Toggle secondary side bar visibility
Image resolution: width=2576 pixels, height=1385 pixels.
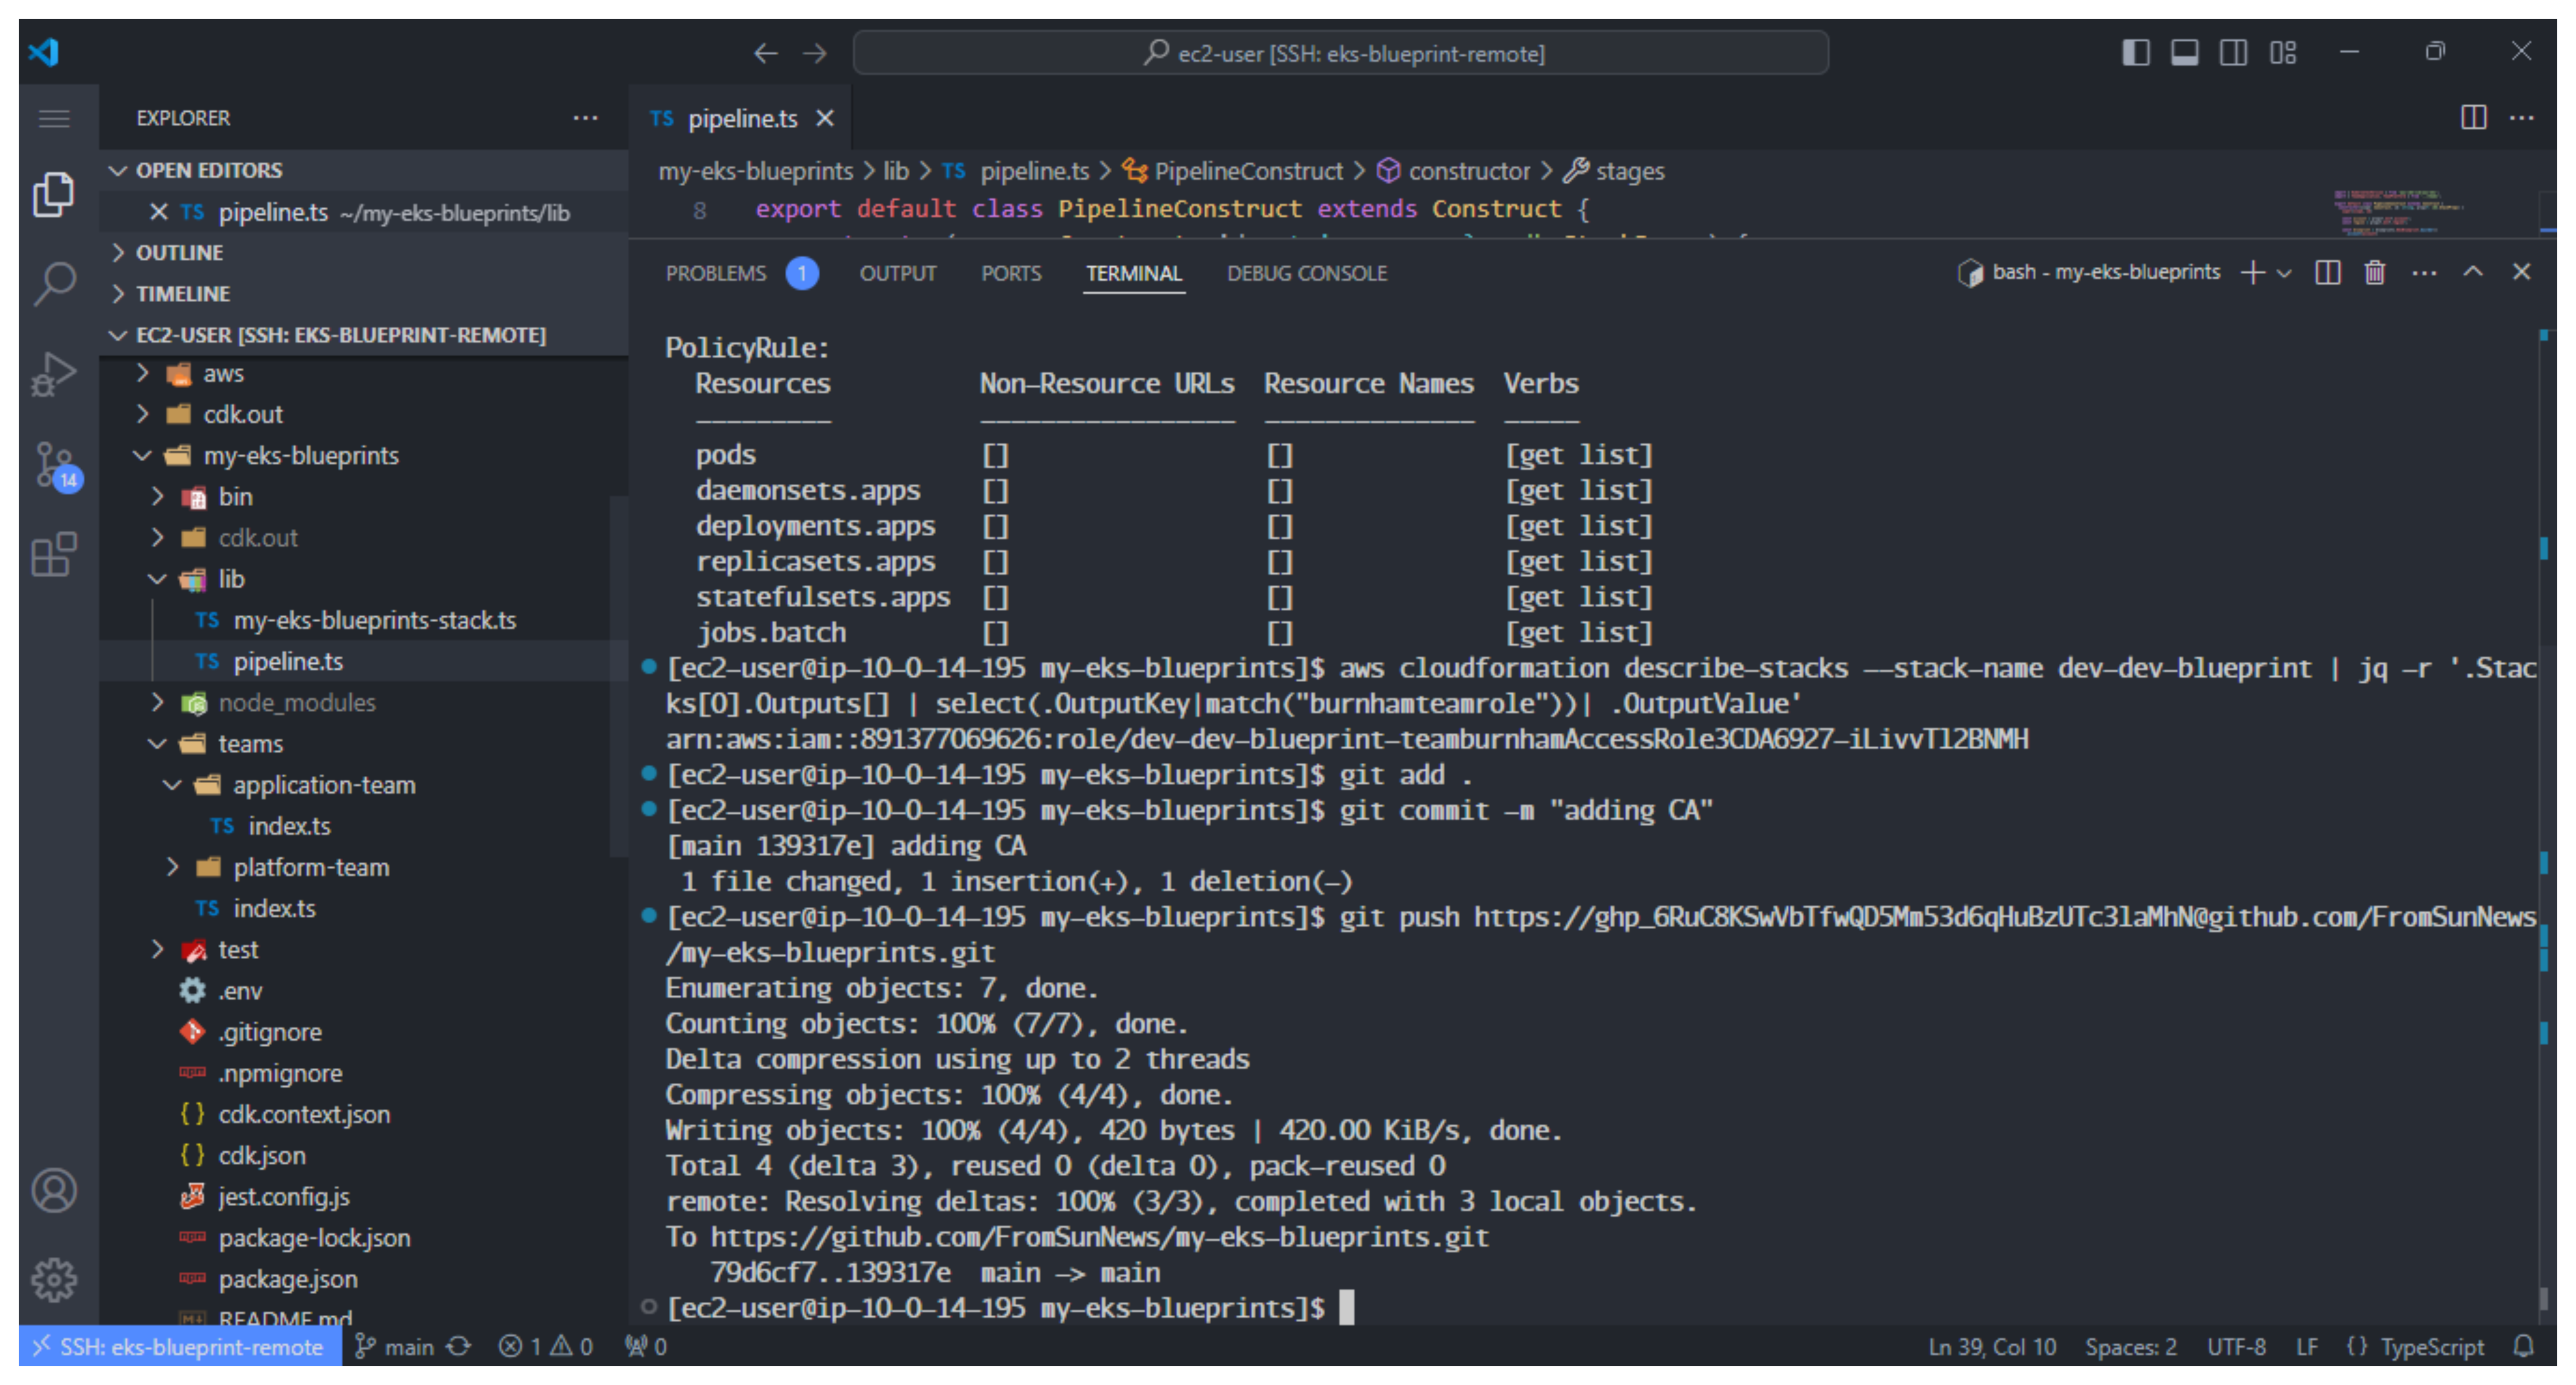coord(2233,52)
